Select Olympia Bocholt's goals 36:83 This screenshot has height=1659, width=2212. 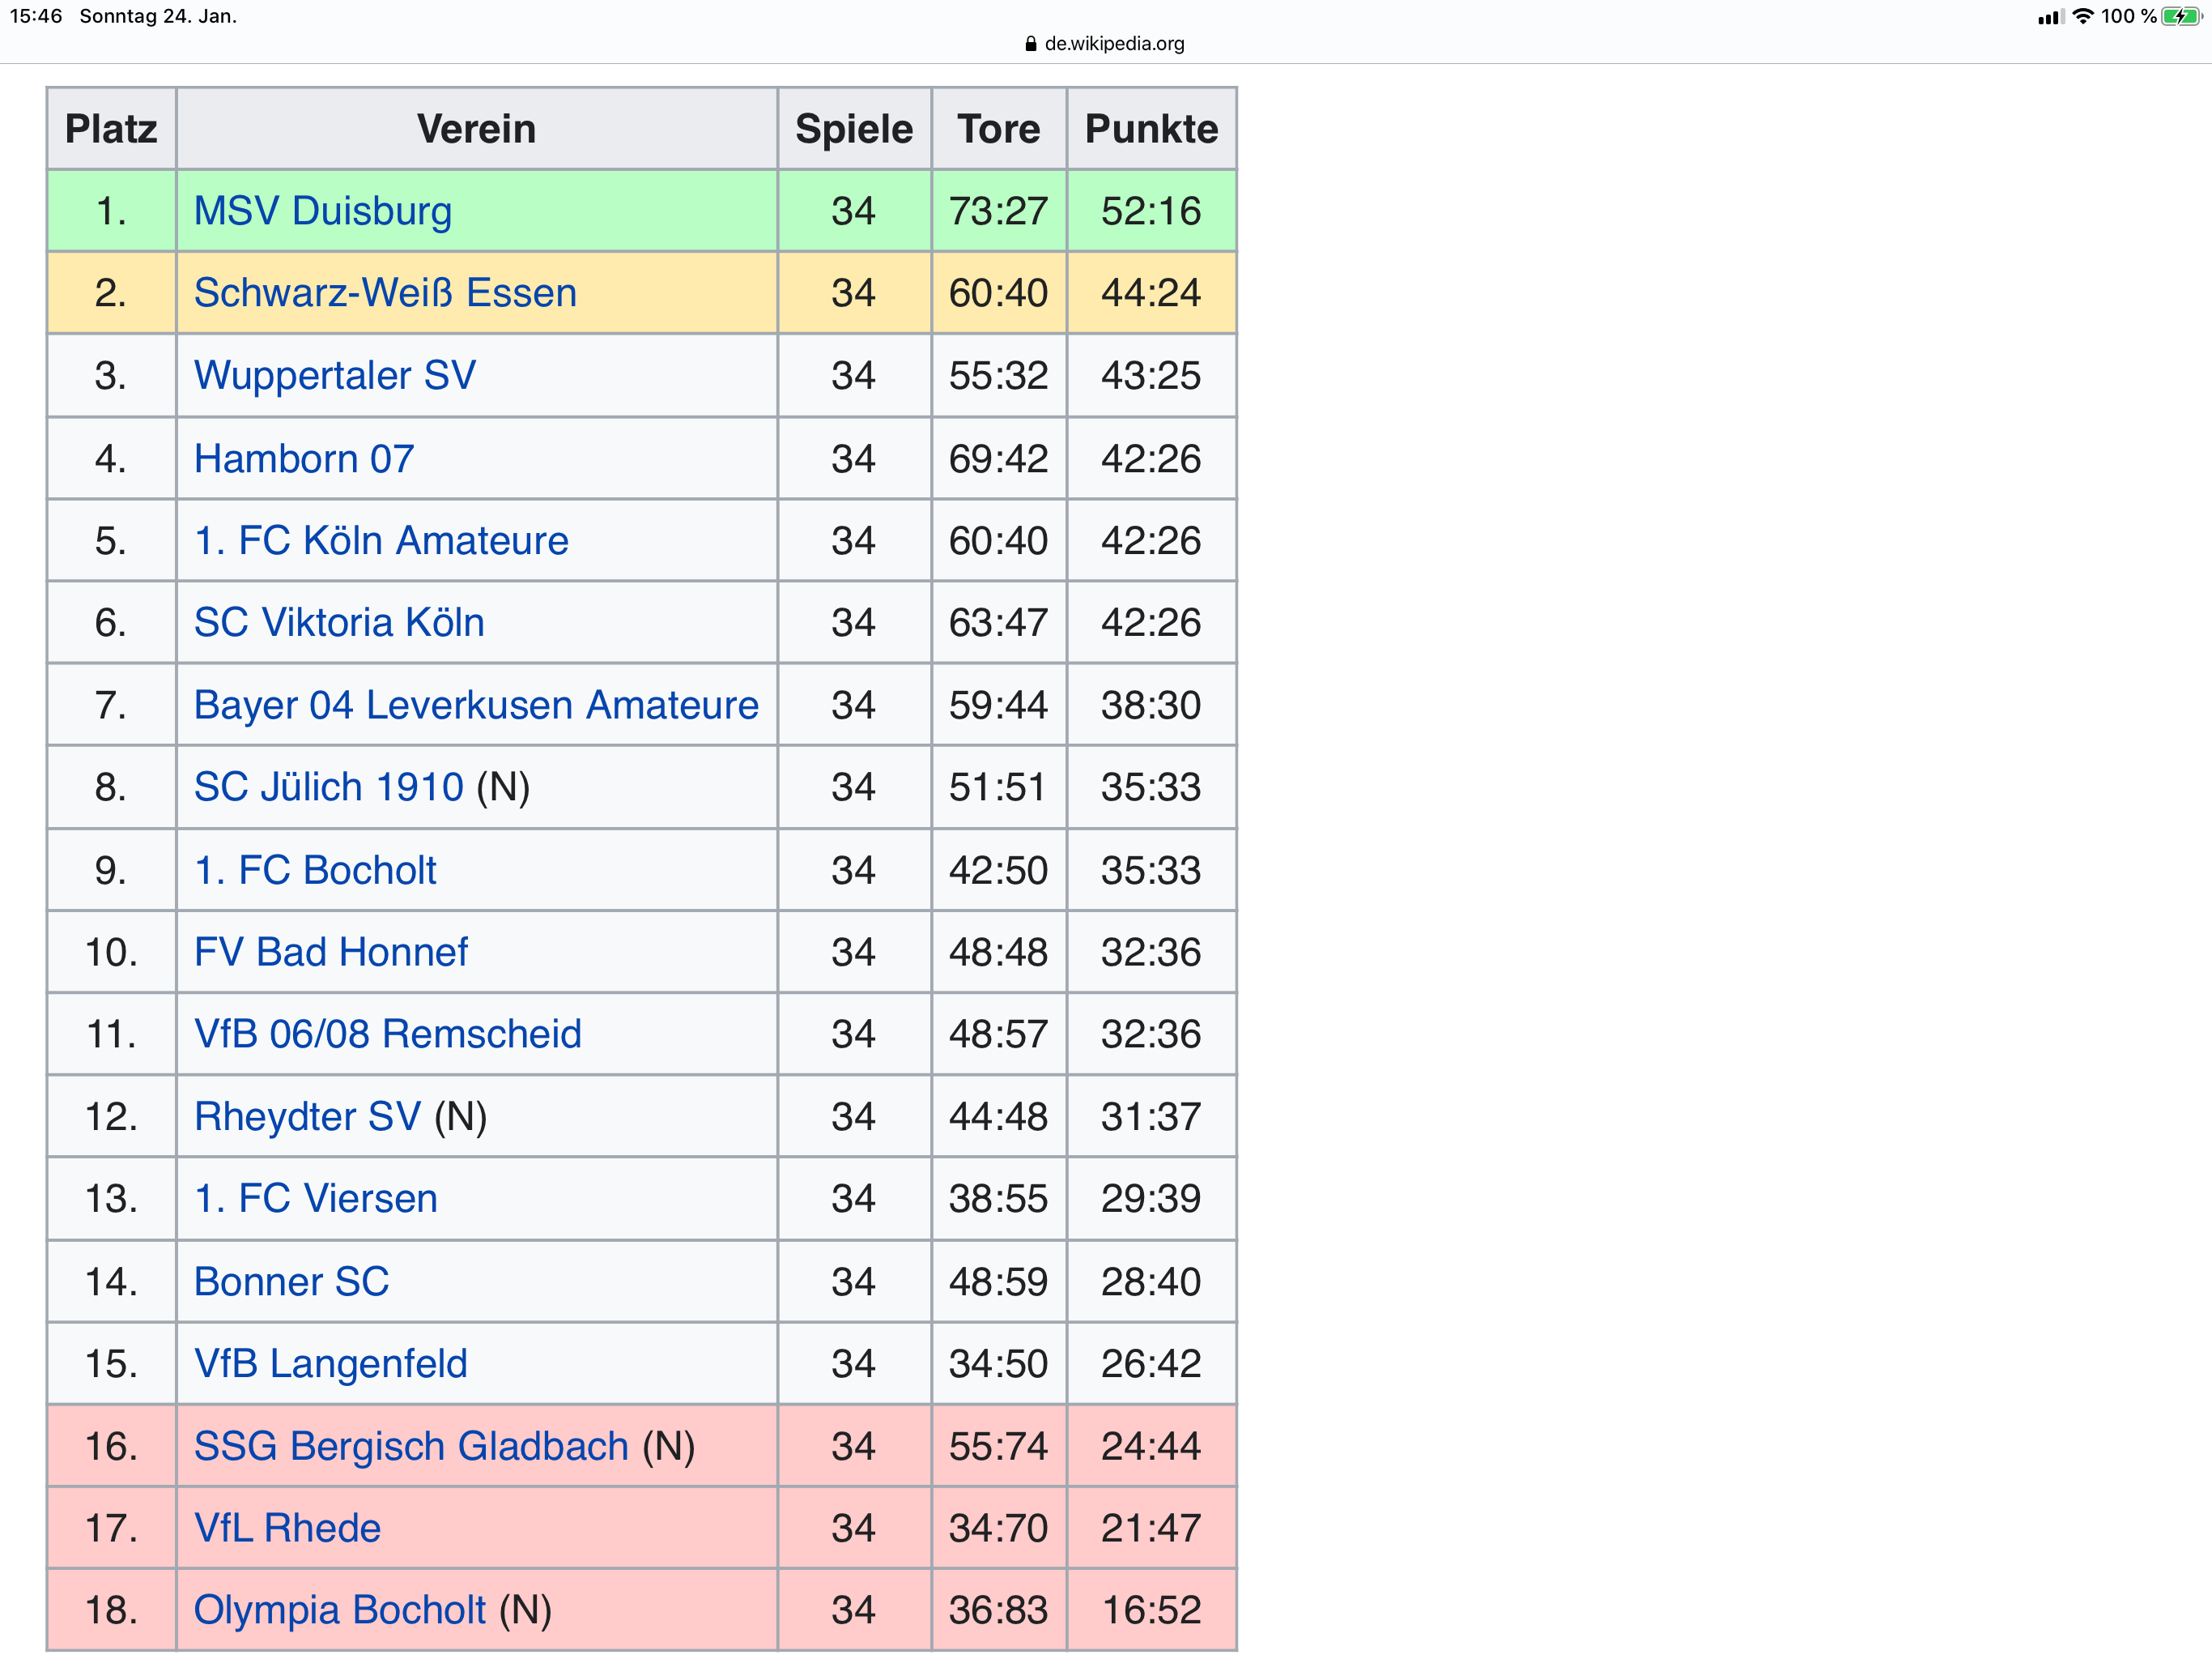(999, 1611)
